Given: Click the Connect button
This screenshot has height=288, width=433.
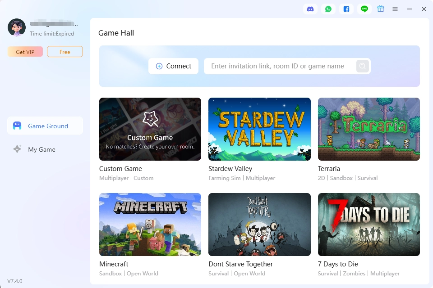Looking at the screenshot, I should tap(173, 66).
